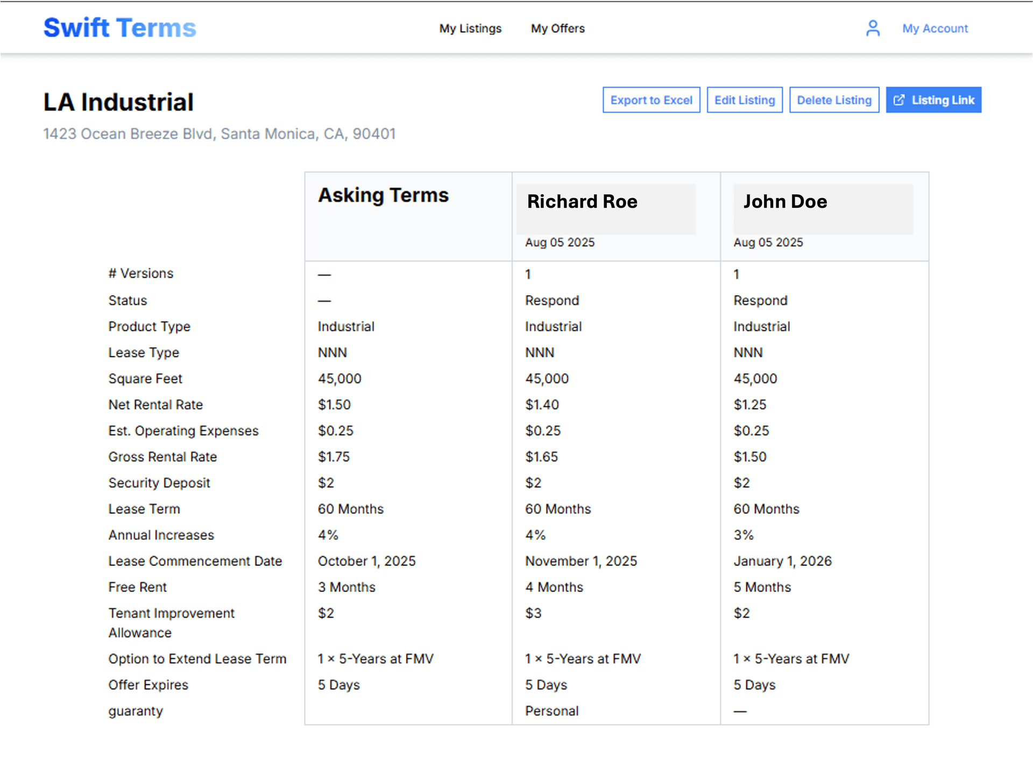Open John Doe offer header
The image size is (1033, 773).
point(785,202)
